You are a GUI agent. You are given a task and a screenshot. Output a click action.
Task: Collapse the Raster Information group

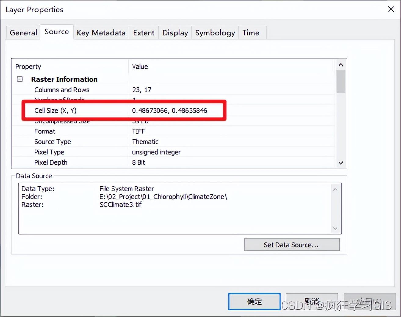[20, 79]
